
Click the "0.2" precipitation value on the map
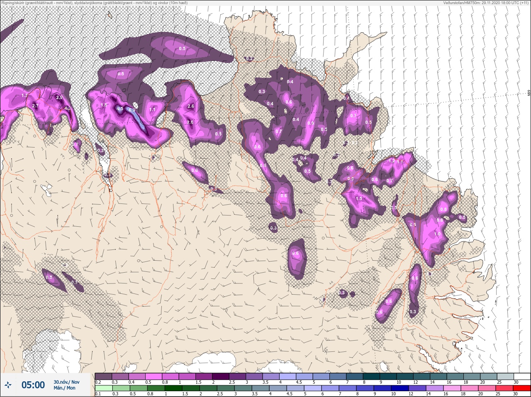click(249, 58)
